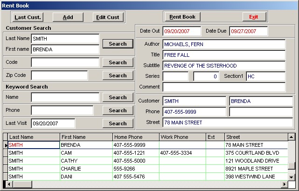This screenshot has width=299, height=191.
Task: Exit the Rent Book window
Action: click(254, 17)
